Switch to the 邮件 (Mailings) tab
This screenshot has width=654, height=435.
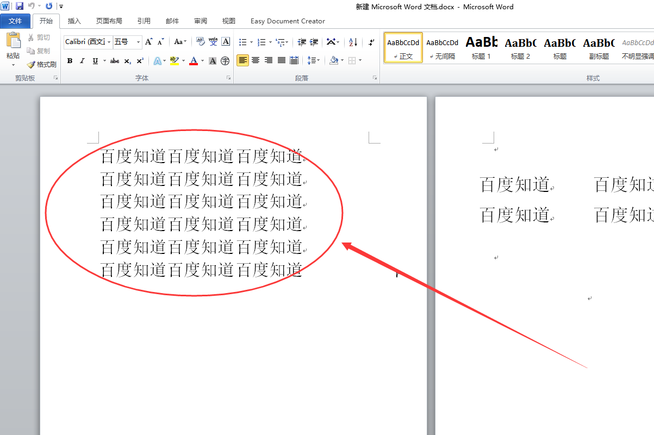(172, 21)
